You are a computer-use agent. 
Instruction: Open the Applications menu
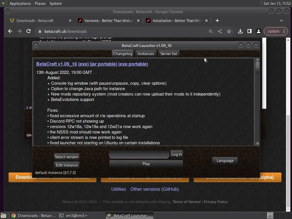pos(20,3)
